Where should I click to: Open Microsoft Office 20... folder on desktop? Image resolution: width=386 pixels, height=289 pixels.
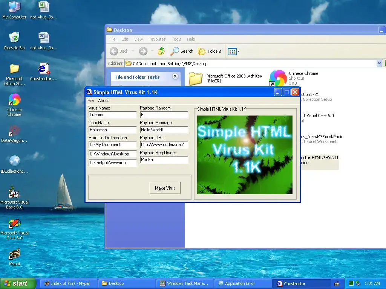coord(14,75)
